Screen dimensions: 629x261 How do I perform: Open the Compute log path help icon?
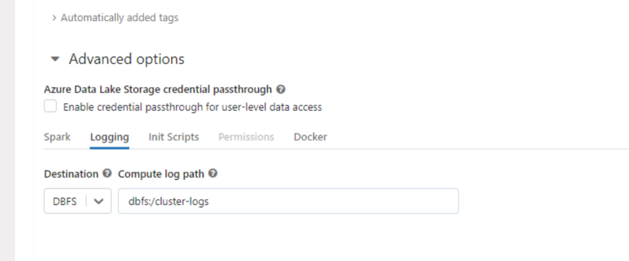click(x=213, y=173)
